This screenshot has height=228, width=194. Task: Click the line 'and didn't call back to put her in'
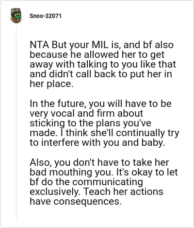coord(101,74)
